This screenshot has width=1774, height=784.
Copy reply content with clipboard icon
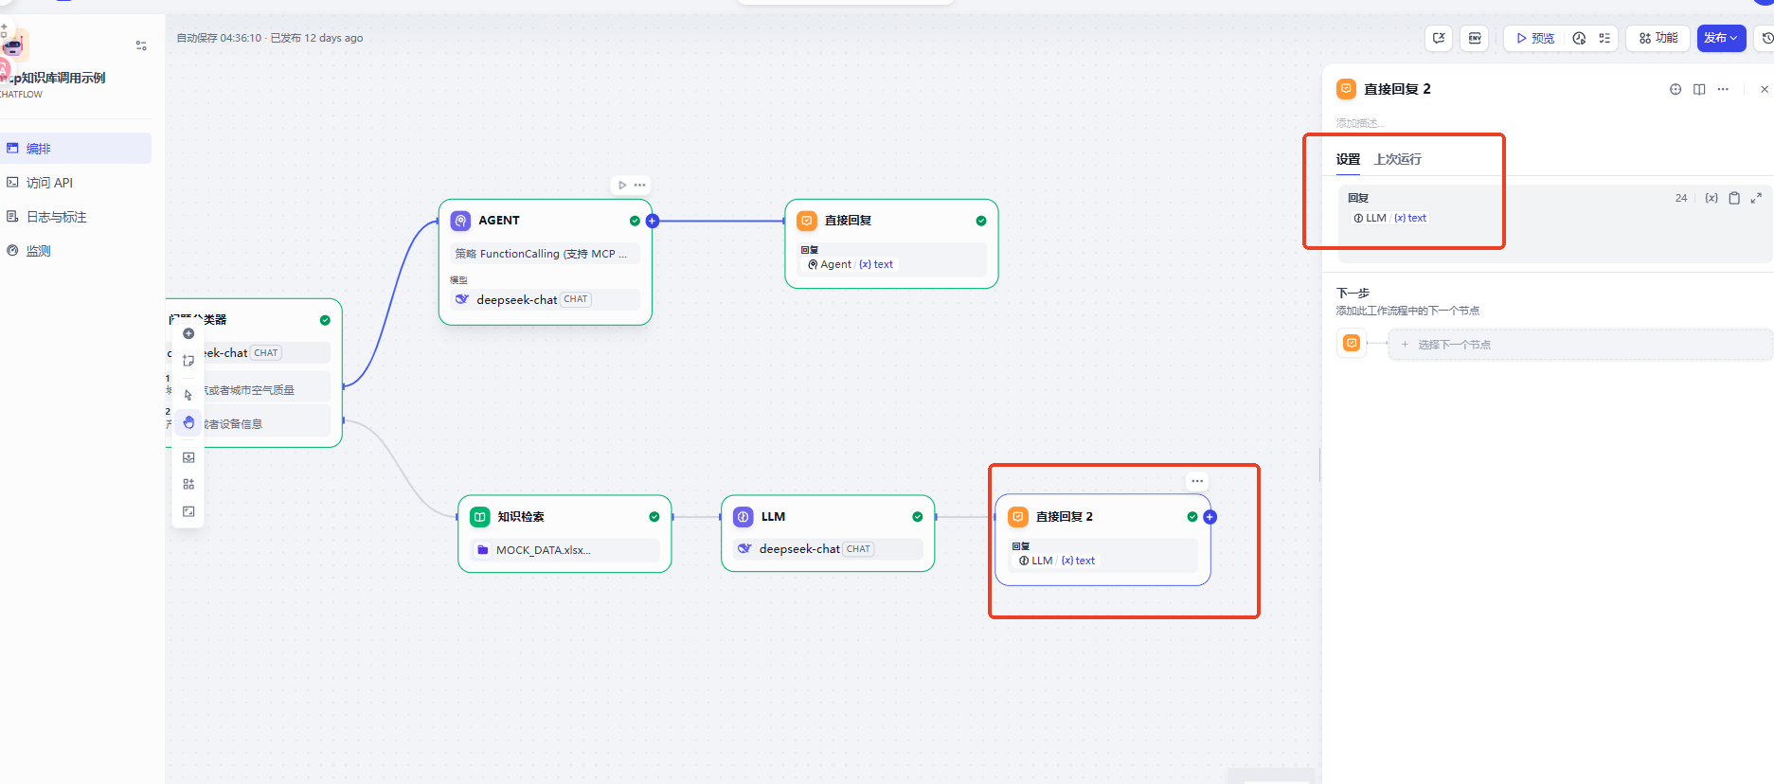click(x=1734, y=198)
